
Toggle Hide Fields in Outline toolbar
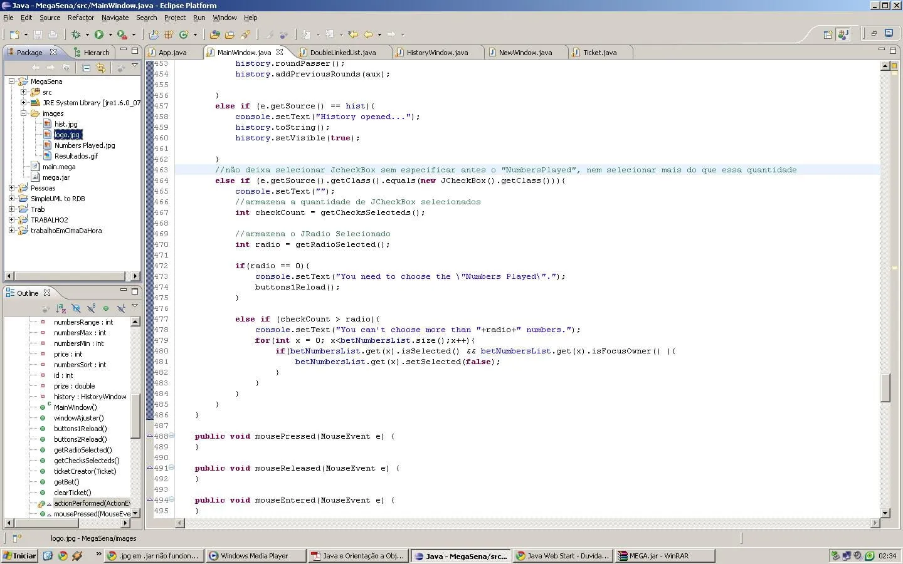coord(76,308)
